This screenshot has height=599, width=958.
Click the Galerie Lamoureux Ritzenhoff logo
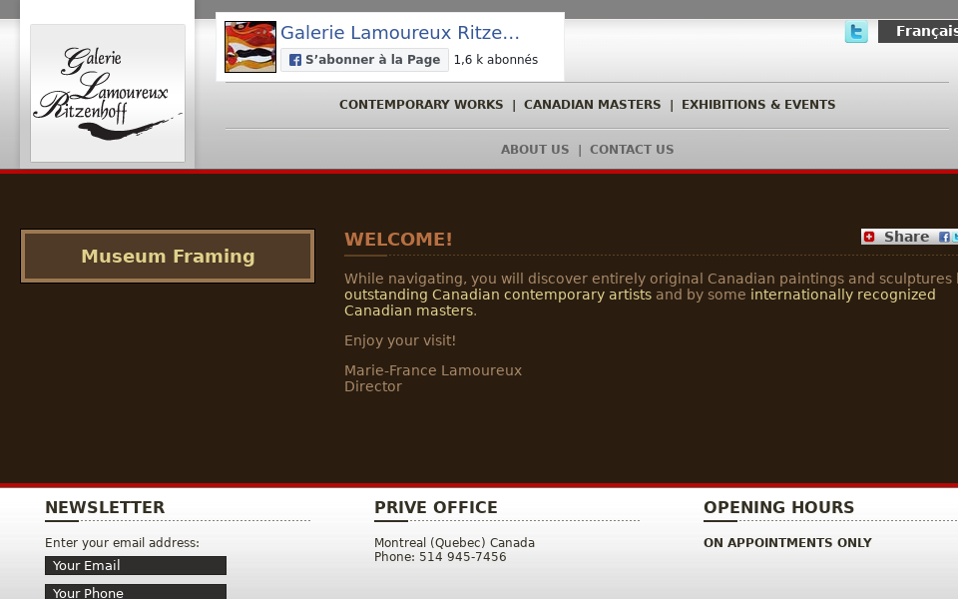click(x=107, y=93)
